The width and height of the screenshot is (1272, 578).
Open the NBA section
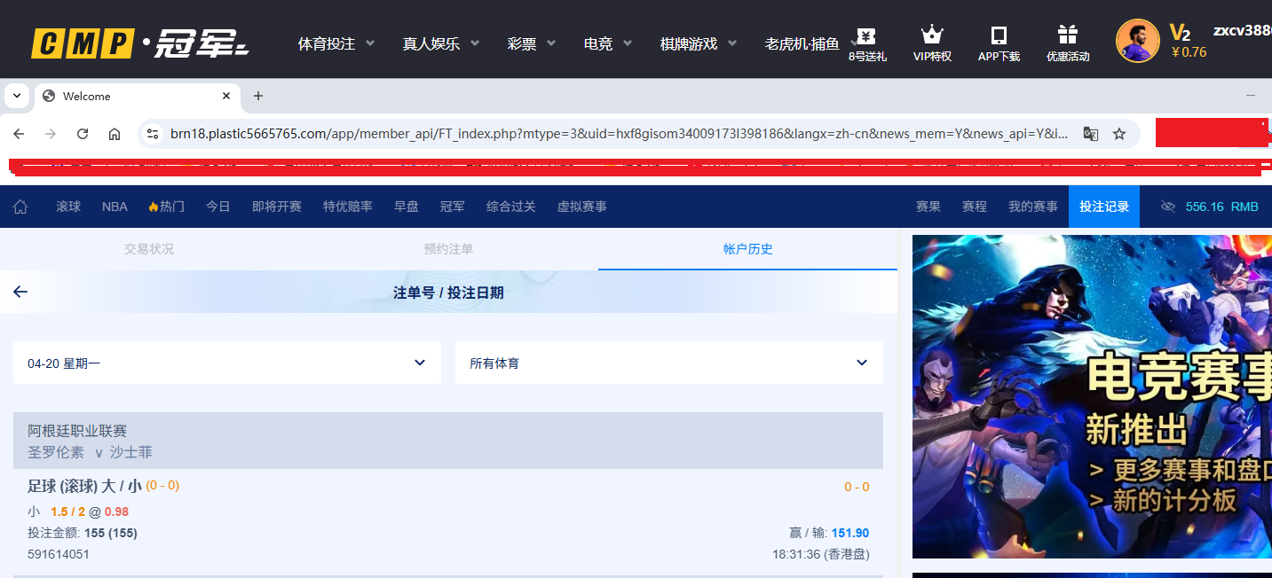[115, 207]
